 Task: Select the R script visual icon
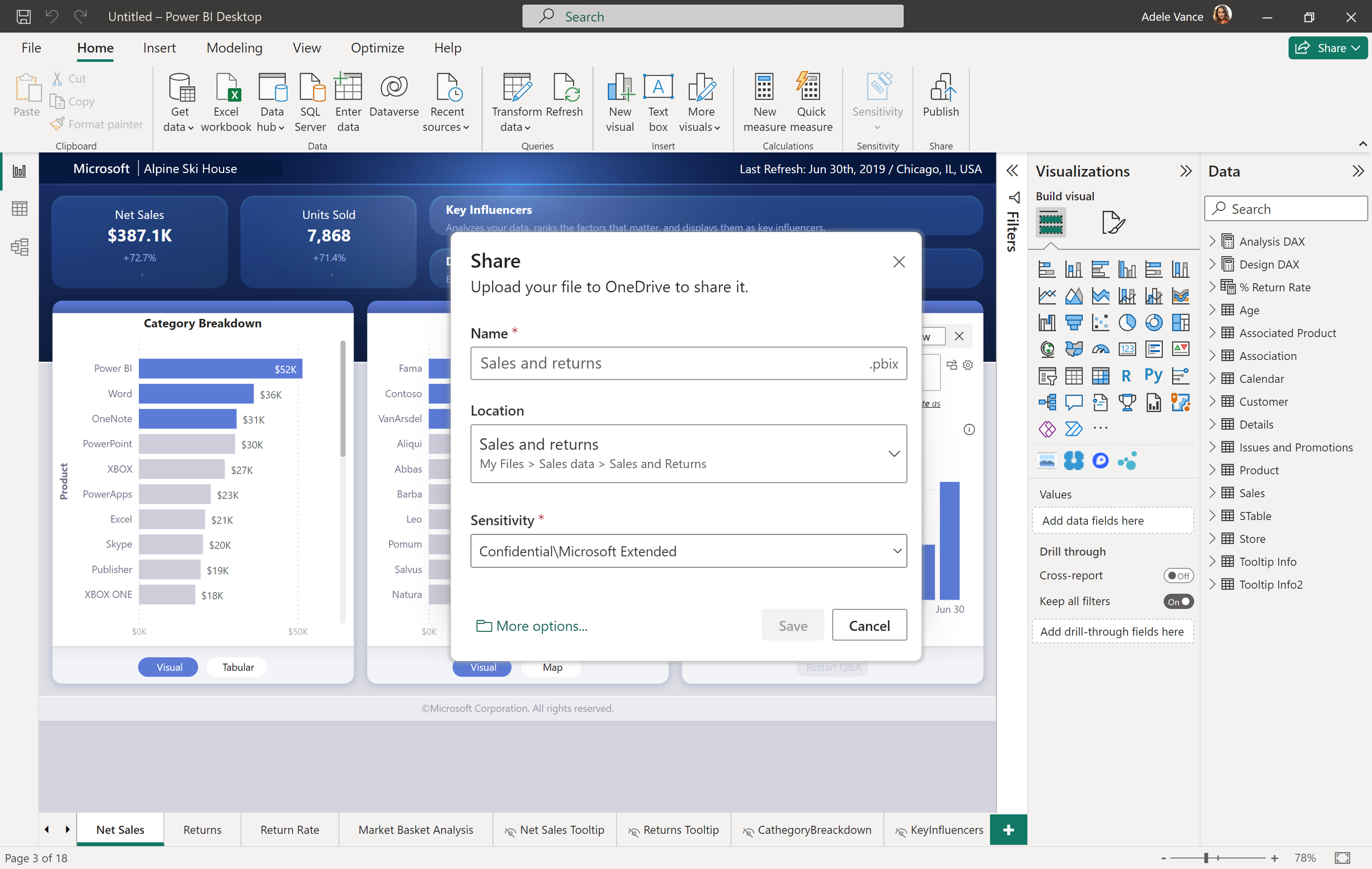pos(1126,376)
